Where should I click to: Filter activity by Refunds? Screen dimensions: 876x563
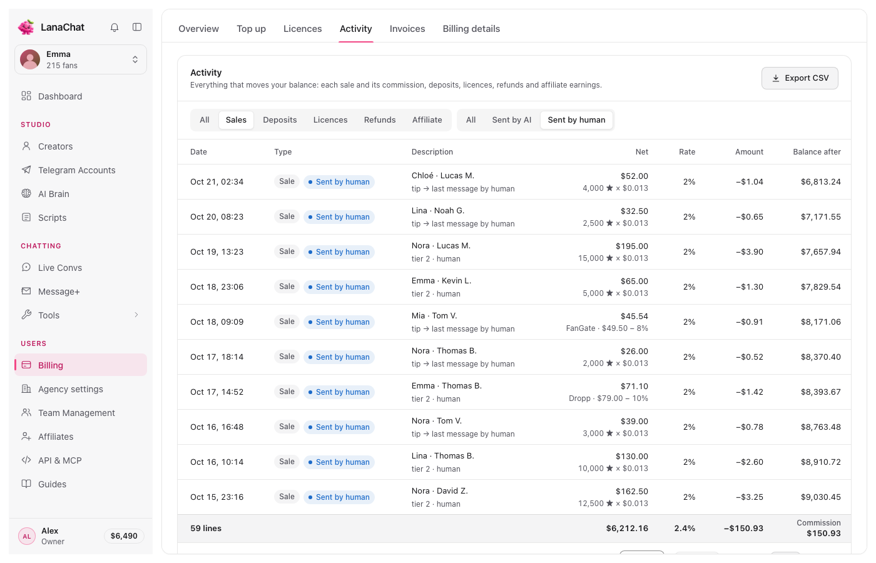(380, 120)
